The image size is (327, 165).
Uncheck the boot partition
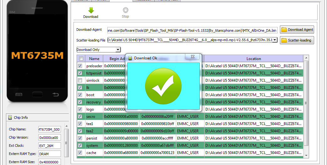point(80,95)
